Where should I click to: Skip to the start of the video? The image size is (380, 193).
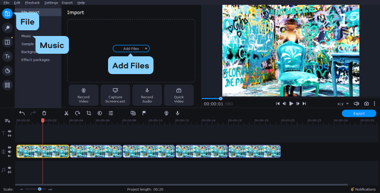point(278,104)
